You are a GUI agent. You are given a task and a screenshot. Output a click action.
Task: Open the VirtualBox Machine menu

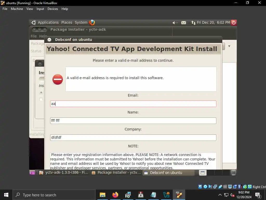tap(17, 9)
